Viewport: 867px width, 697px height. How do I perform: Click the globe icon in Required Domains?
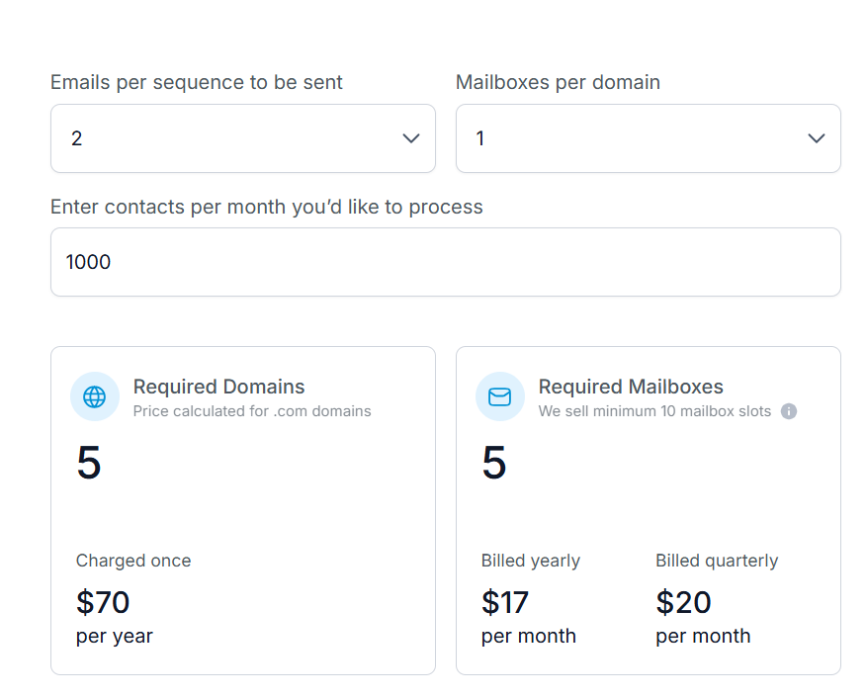[94, 397]
